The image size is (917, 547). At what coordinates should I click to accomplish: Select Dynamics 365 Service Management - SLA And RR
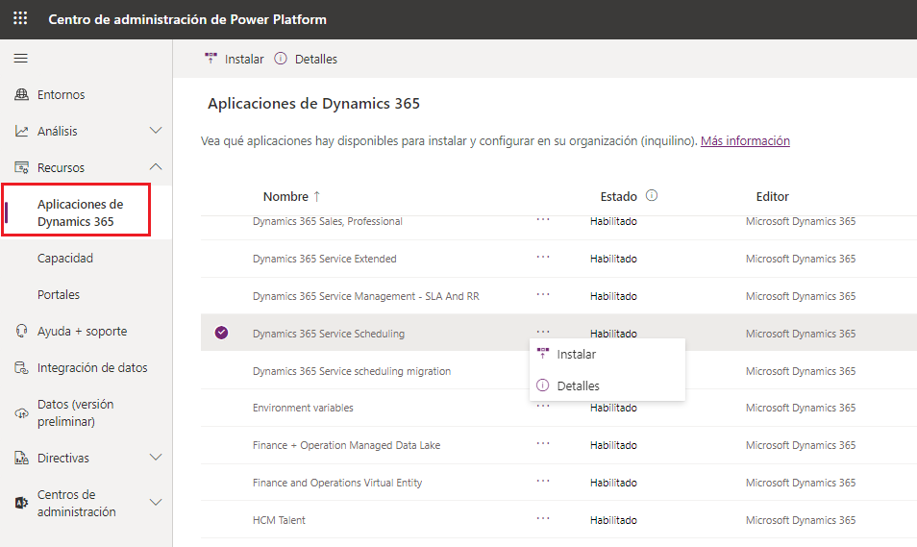pos(365,296)
